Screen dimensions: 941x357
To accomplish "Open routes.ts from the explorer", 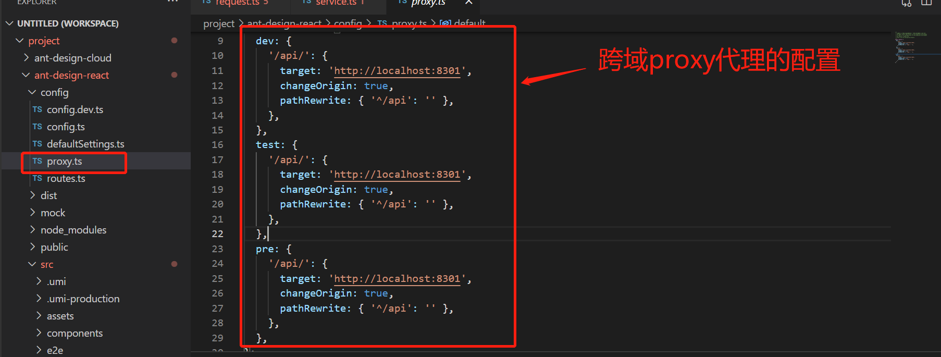I will (x=66, y=178).
